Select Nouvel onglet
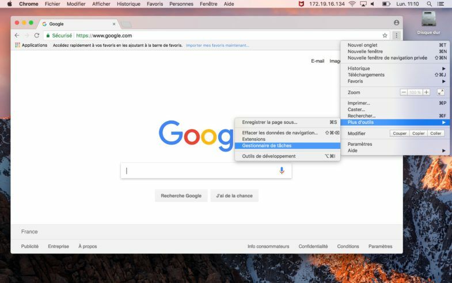 click(x=395, y=45)
